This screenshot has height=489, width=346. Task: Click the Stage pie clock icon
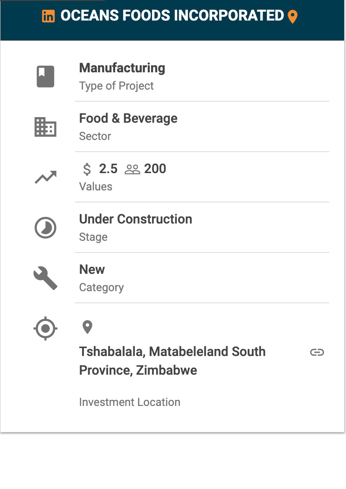point(46,228)
